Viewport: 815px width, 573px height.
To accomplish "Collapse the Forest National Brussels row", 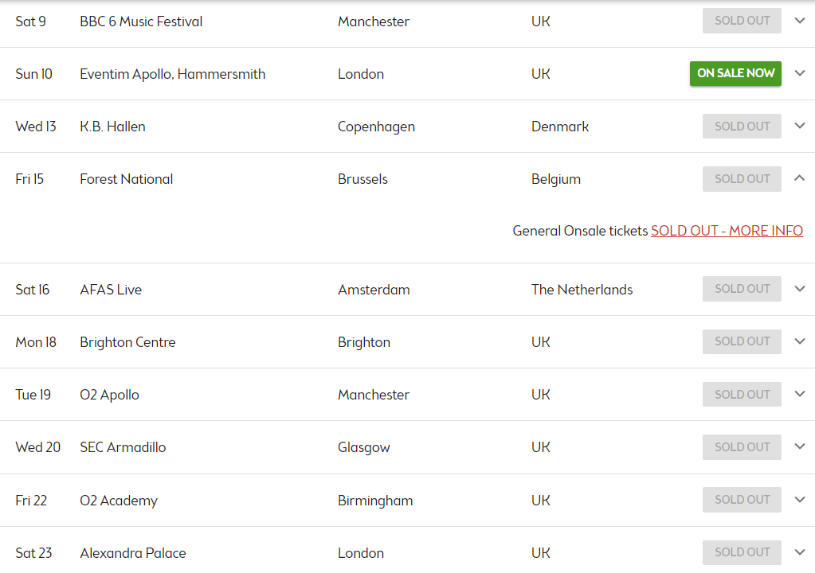I will click(x=800, y=178).
